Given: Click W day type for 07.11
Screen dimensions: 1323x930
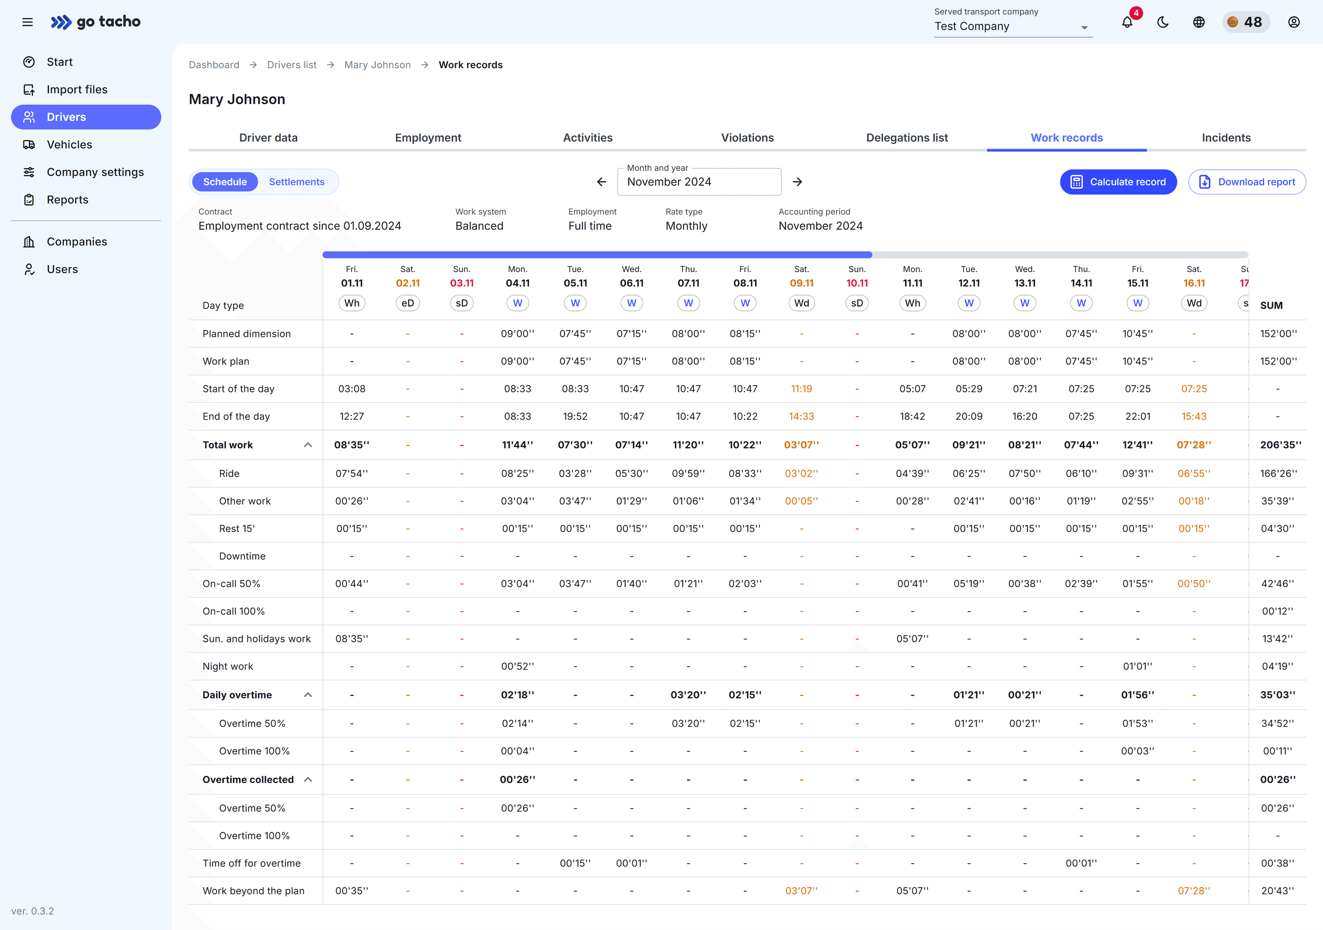Looking at the screenshot, I should (x=688, y=303).
